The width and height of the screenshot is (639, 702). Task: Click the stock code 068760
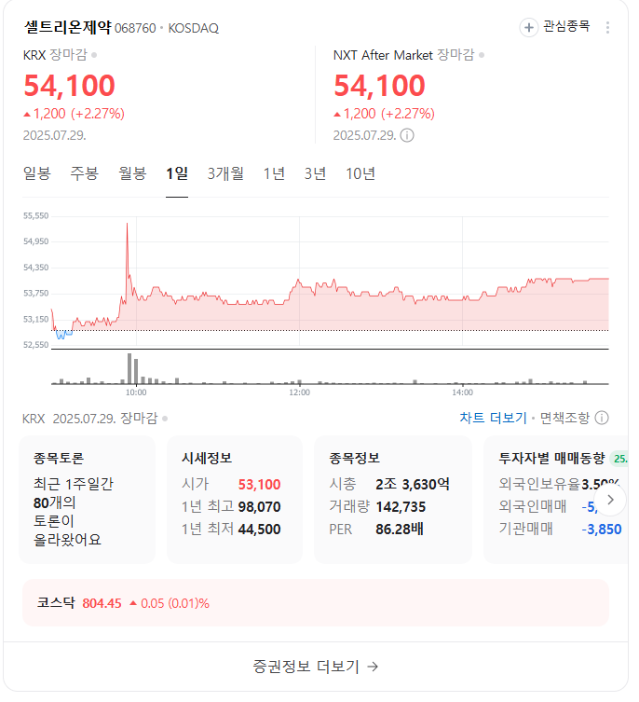click(137, 29)
